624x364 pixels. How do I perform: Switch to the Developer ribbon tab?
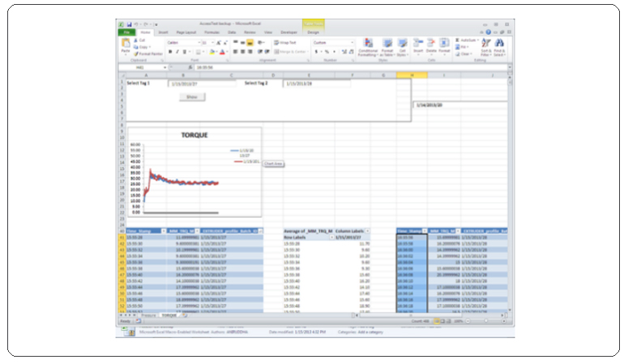[x=289, y=32]
